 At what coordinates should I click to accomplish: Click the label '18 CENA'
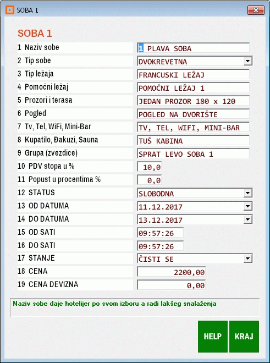click(32, 271)
